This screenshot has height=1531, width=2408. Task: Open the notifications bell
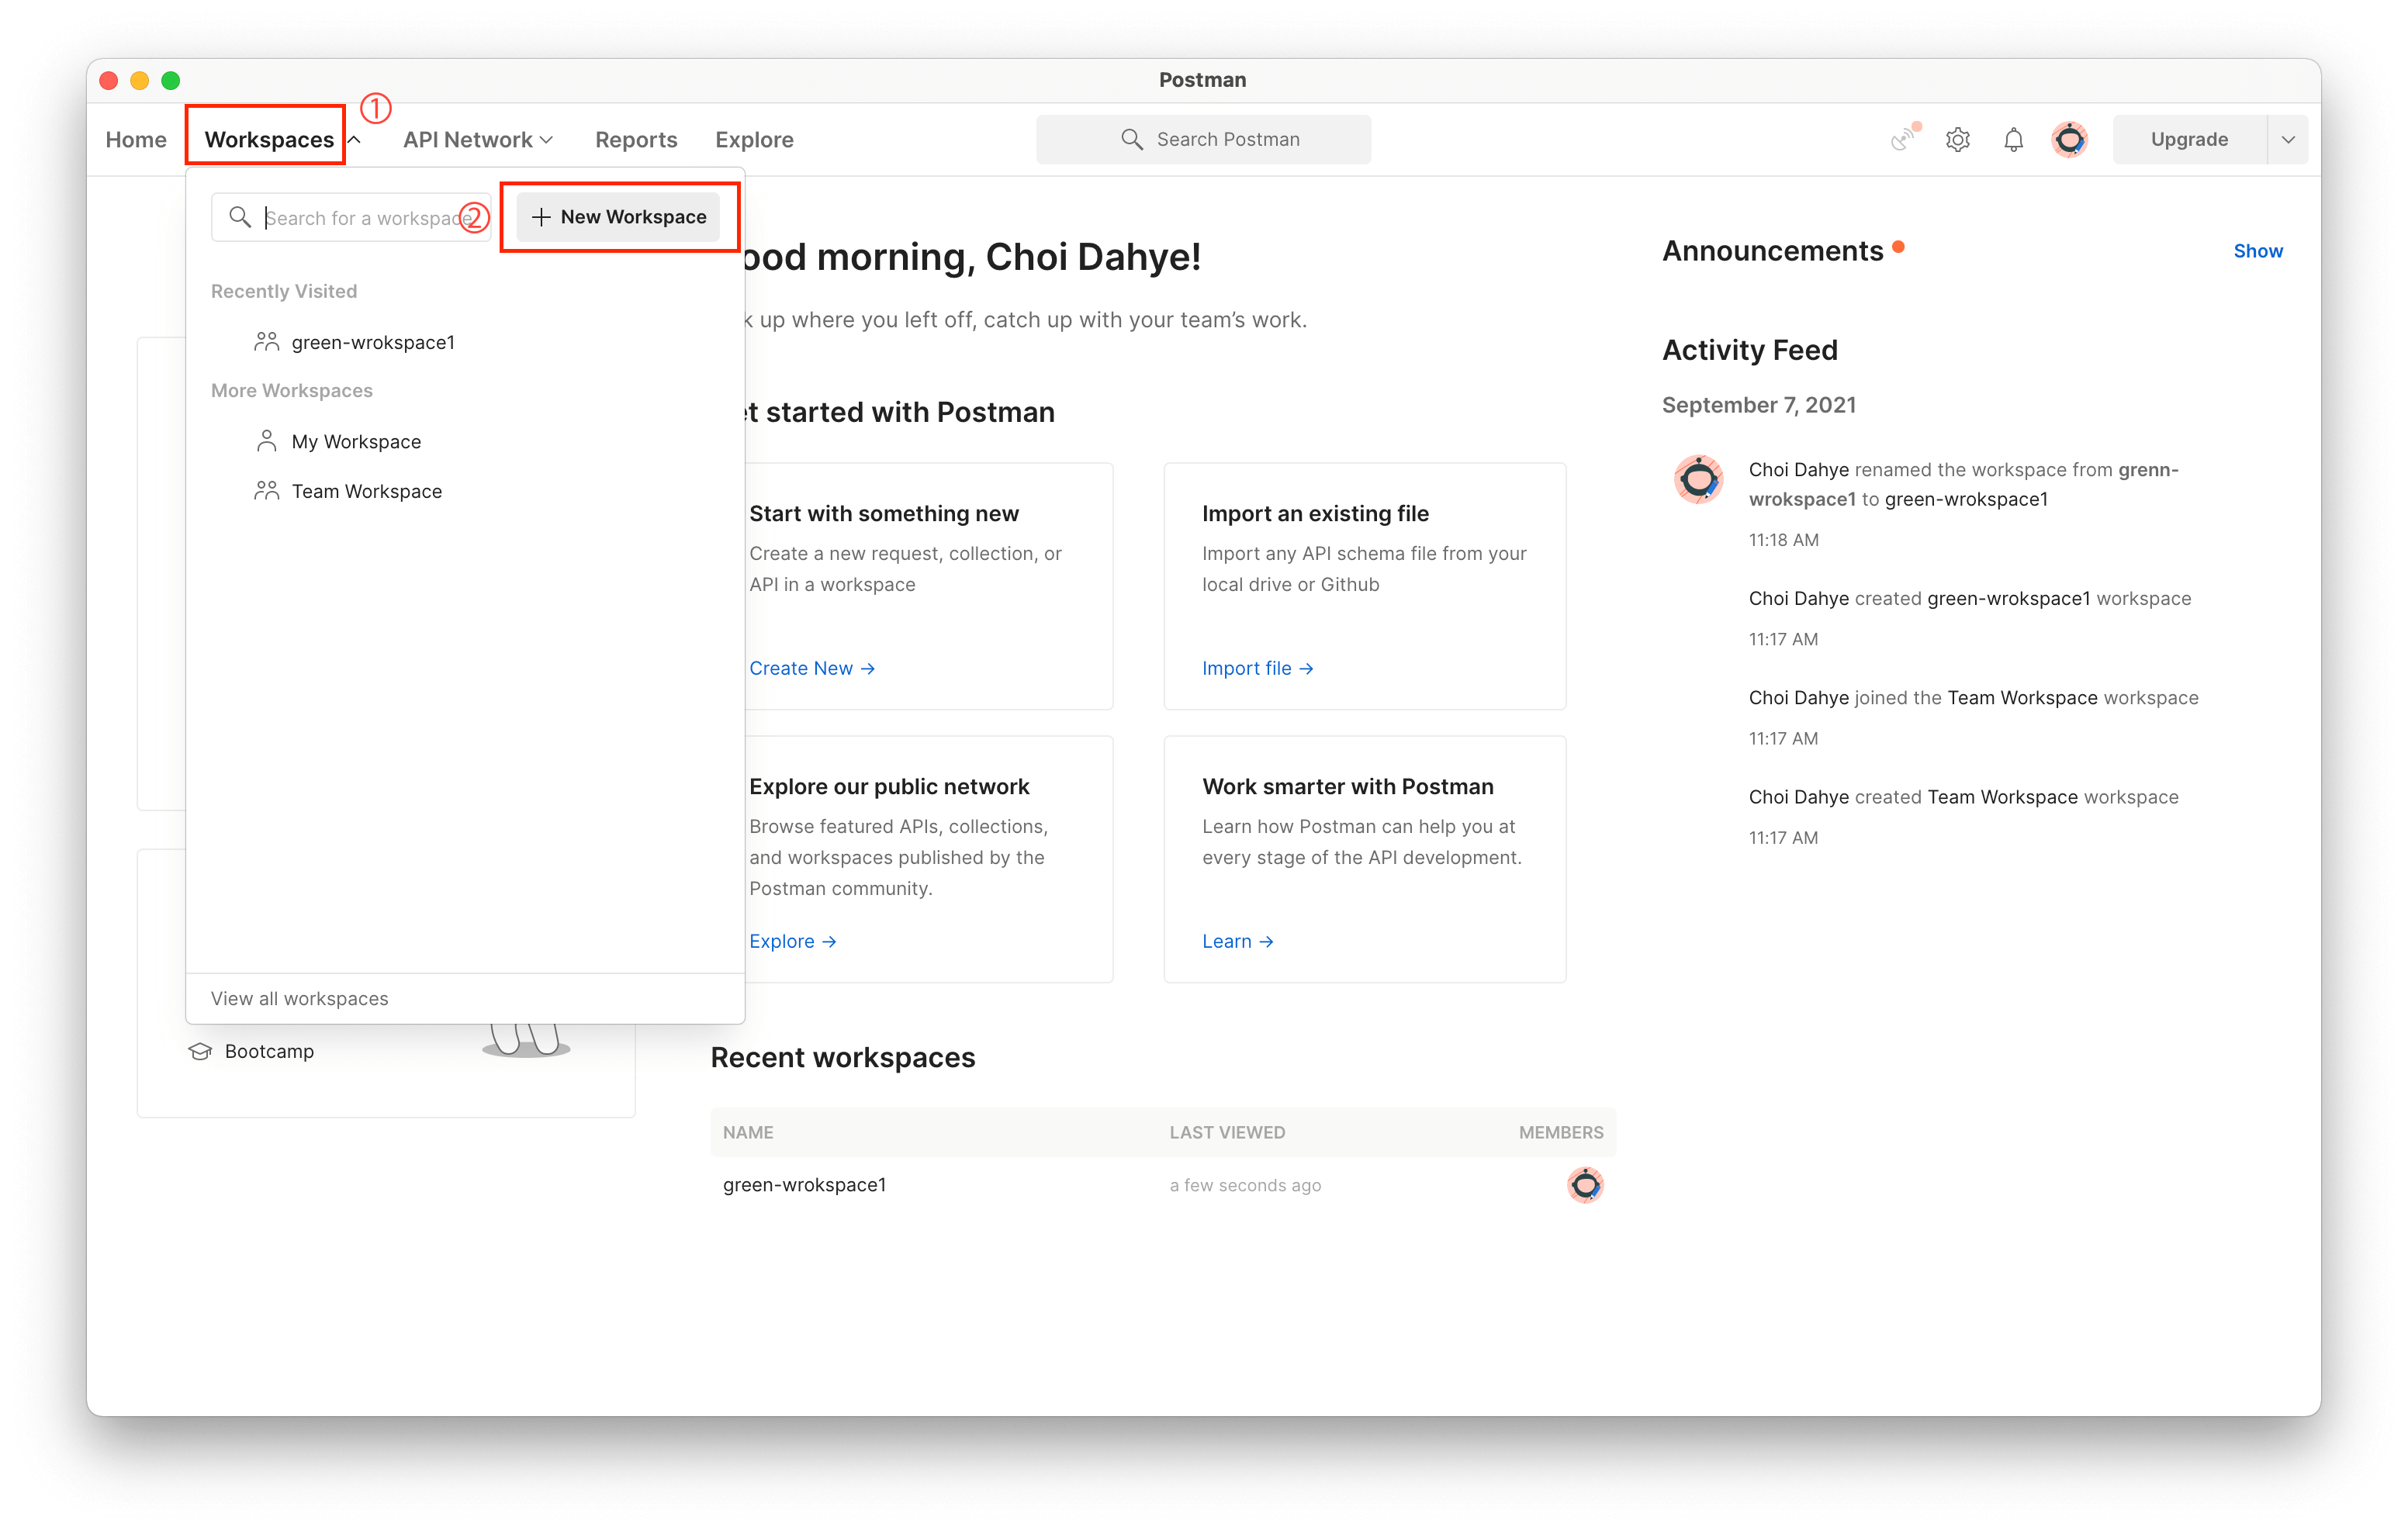[2013, 140]
